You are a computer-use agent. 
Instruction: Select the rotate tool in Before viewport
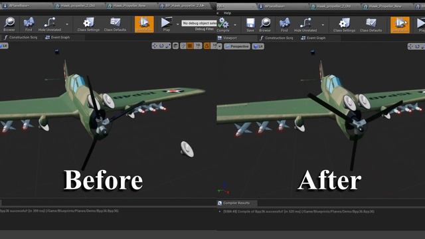(x=161, y=46)
